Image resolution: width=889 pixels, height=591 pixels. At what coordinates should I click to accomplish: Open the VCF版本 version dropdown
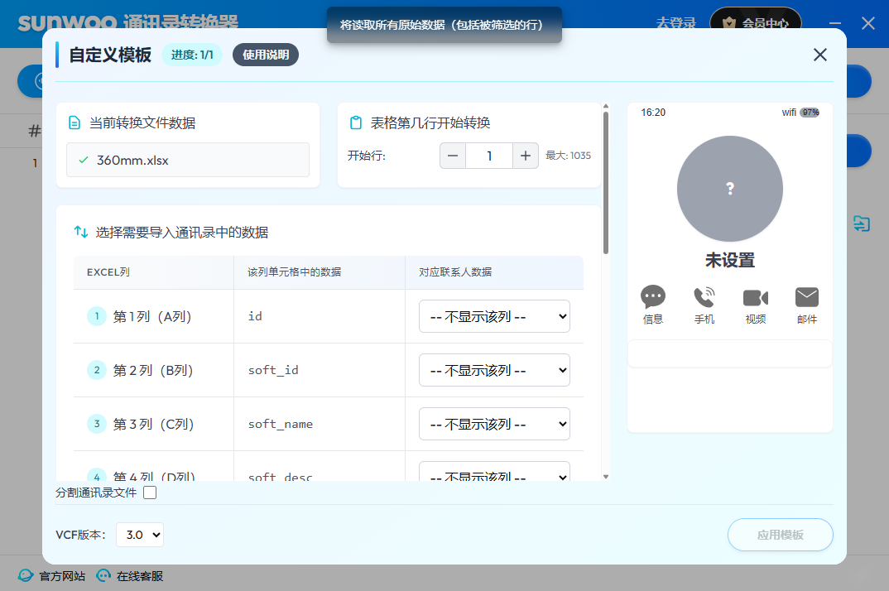pos(140,535)
